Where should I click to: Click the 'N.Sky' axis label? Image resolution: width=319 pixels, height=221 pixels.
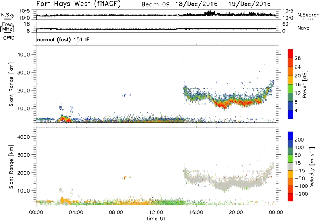(x=8, y=15)
